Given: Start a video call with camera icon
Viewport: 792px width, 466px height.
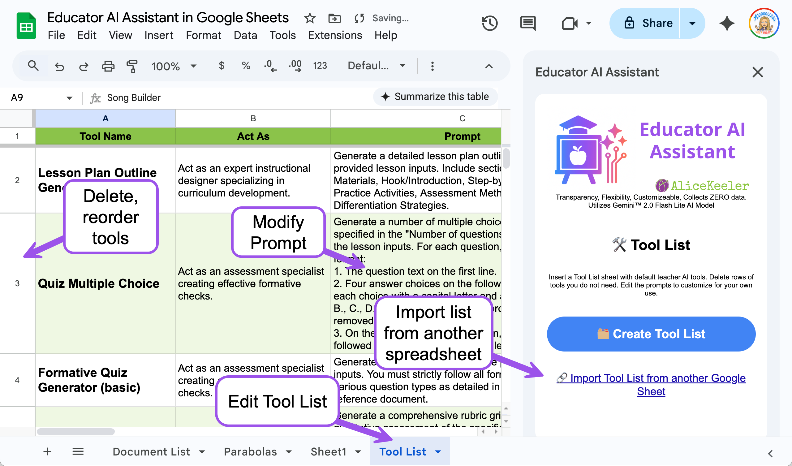Looking at the screenshot, I should point(570,23).
